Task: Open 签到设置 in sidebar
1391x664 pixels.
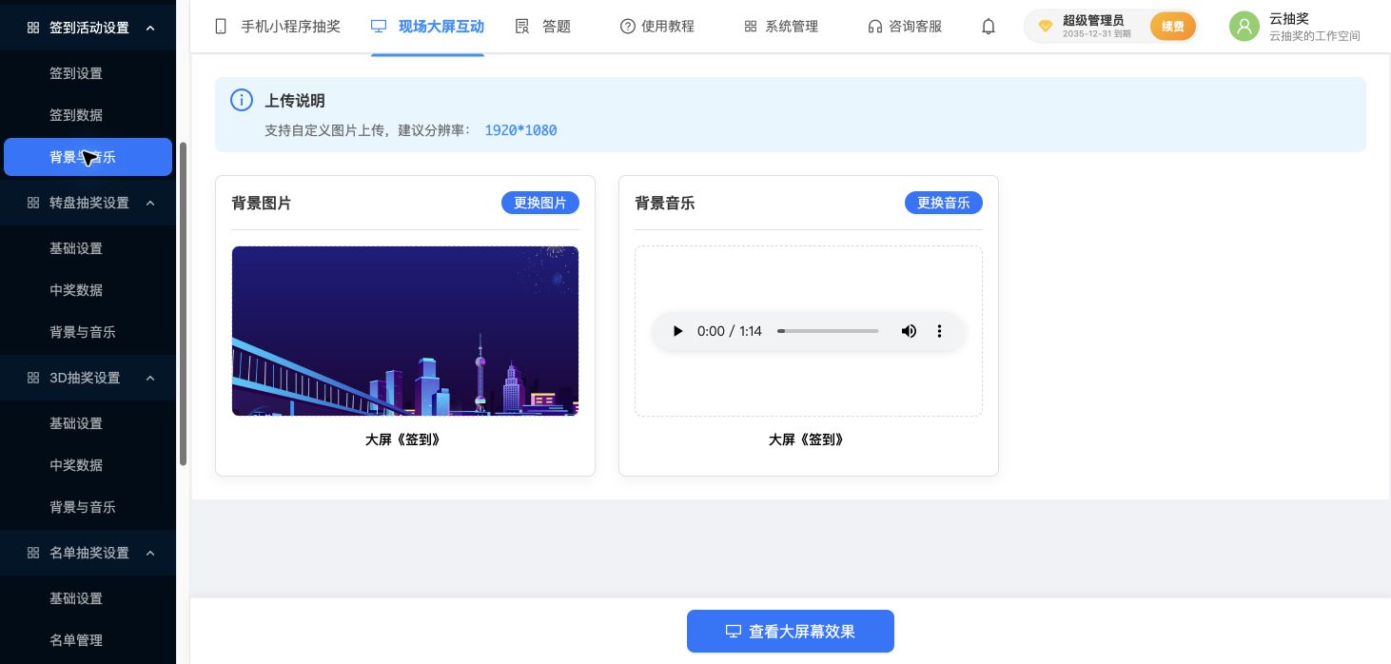Action: (76, 73)
